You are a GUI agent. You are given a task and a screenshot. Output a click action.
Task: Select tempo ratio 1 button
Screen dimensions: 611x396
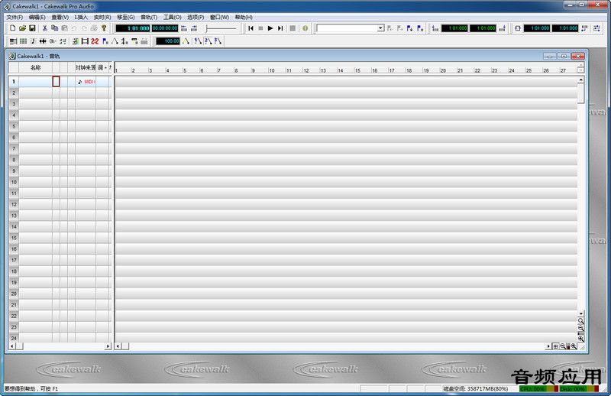[198, 41]
